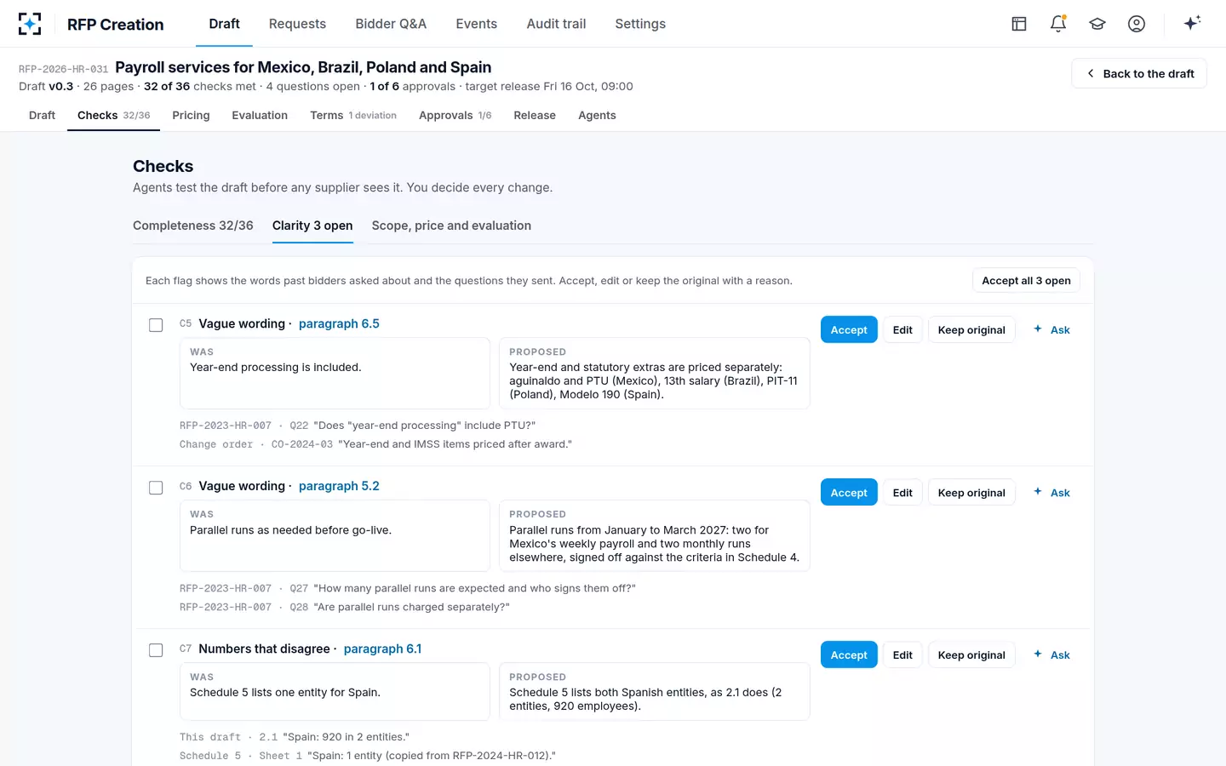Accept the proposed change for C5

click(849, 330)
